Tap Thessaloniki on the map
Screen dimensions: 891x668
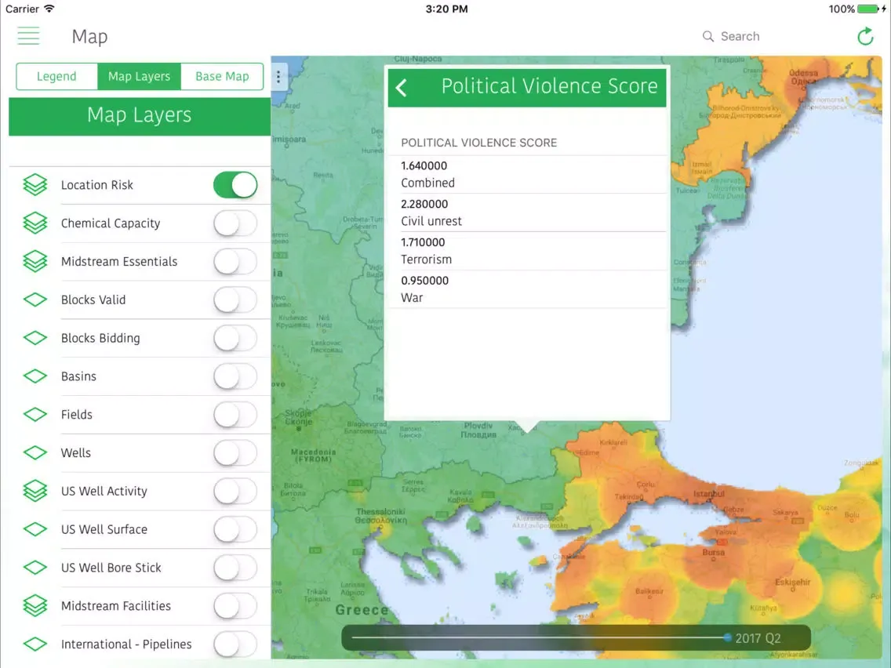click(x=380, y=515)
